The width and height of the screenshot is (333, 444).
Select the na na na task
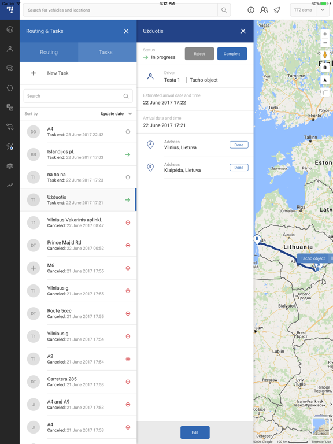pyautogui.click(x=78, y=177)
